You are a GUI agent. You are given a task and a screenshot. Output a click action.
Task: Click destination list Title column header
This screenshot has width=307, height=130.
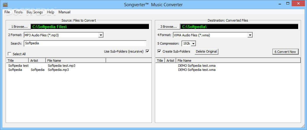pos(160,61)
